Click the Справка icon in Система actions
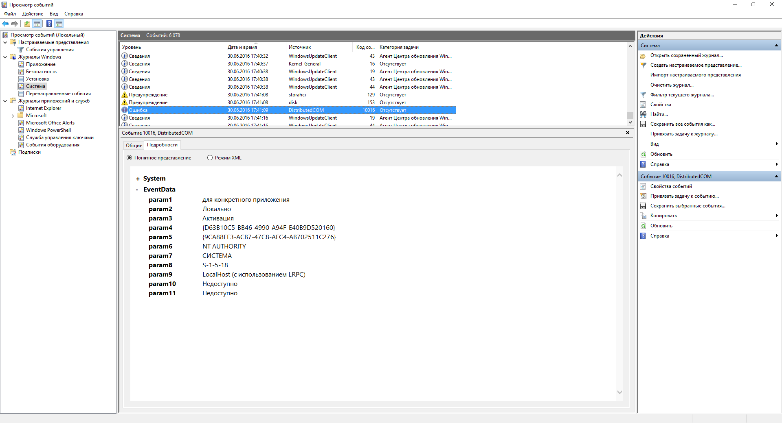 click(x=643, y=164)
